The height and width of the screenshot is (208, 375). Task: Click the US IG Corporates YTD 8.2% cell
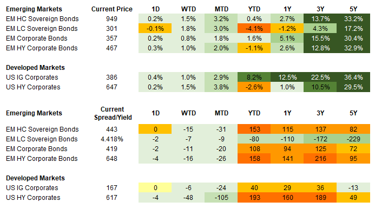(254, 77)
